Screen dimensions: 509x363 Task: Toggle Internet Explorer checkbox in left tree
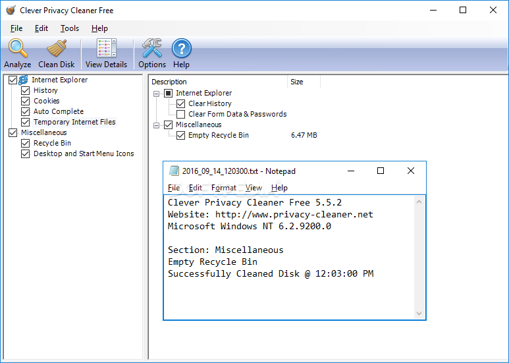(13, 80)
